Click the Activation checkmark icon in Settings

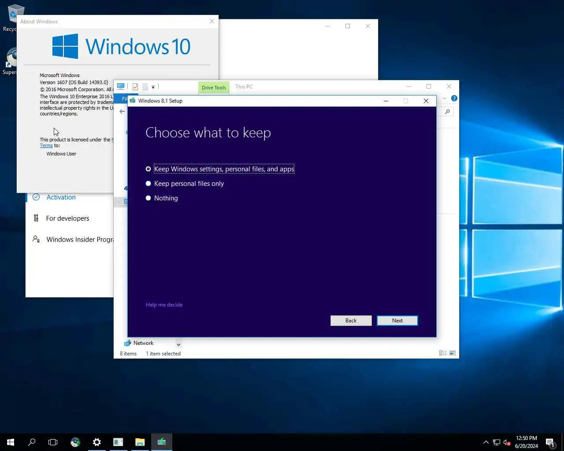pyautogui.click(x=36, y=197)
